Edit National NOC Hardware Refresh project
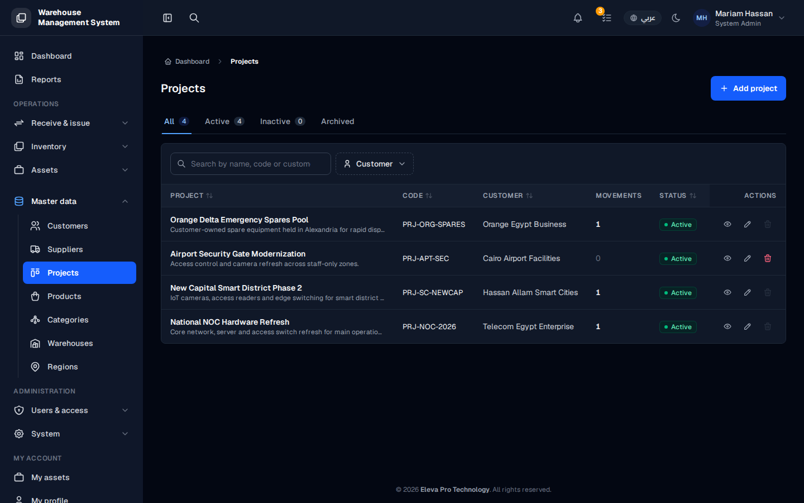This screenshot has height=503, width=804. pos(748,326)
